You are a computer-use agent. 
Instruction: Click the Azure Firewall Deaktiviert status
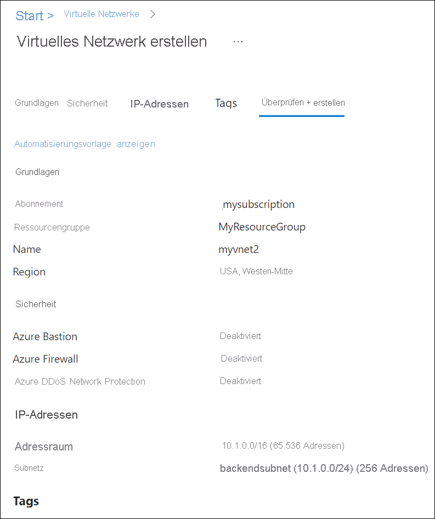(x=241, y=358)
